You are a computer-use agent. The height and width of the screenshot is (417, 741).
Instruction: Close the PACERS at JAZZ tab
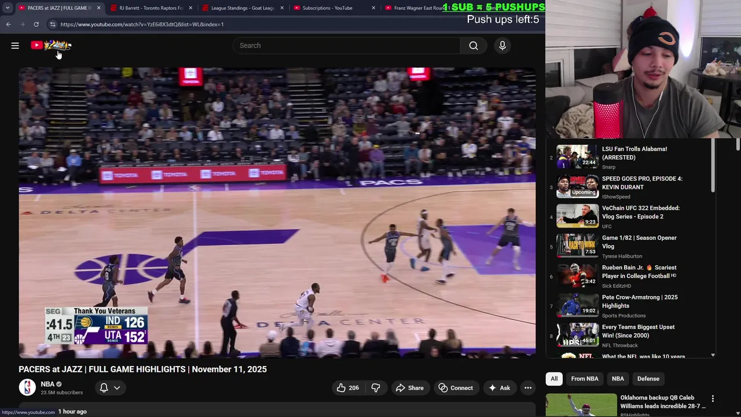[x=98, y=8]
